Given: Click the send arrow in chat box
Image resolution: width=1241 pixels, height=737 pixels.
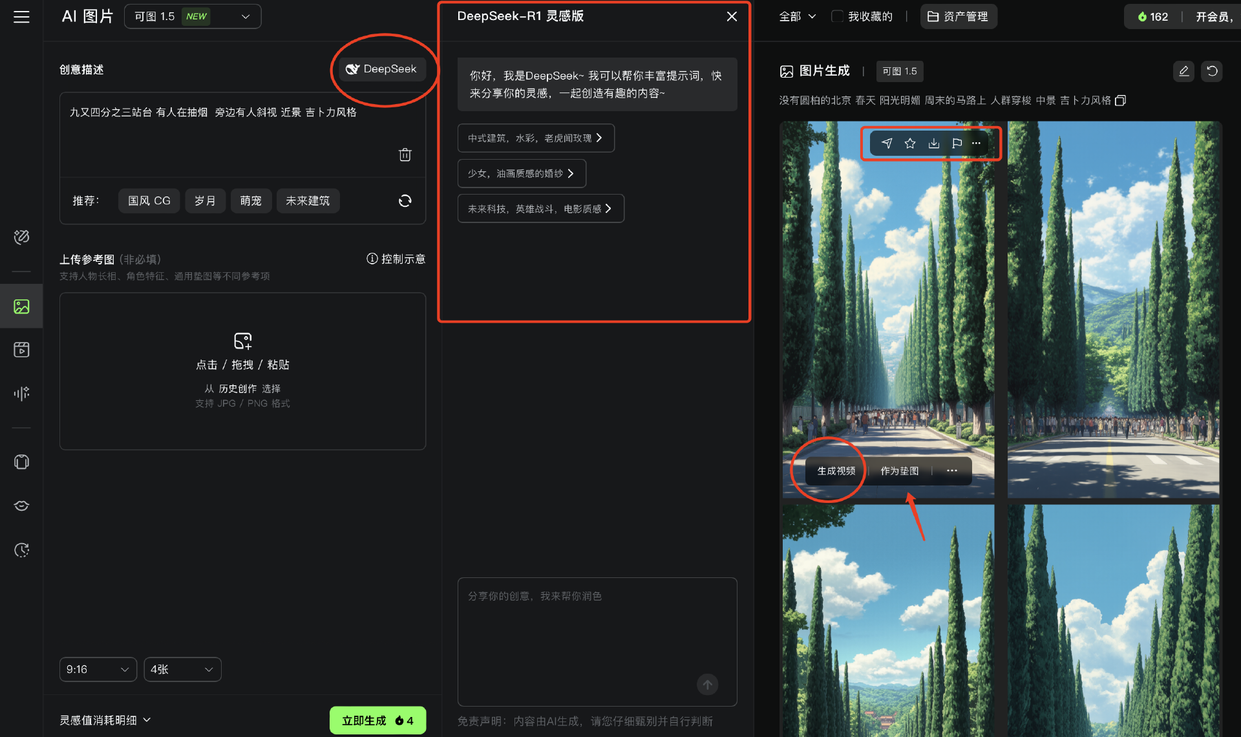Looking at the screenshot, I should pos(707,685).
